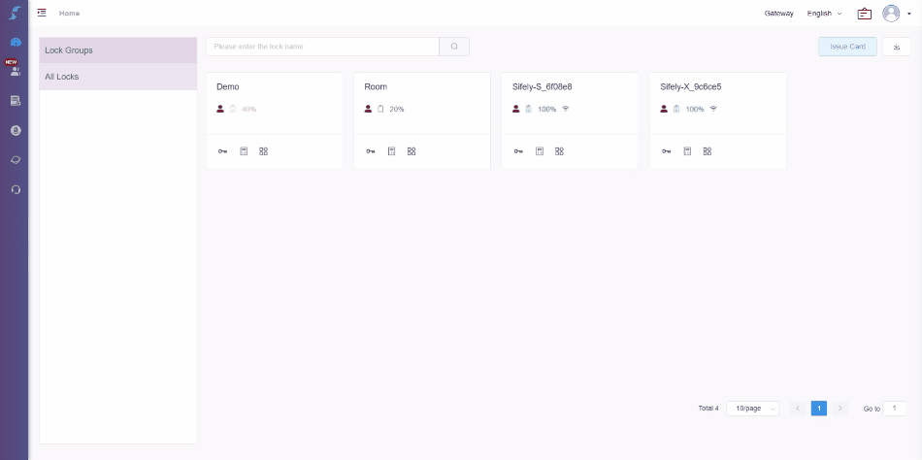Click the keypad icon on Sifely-S_6f08e8 card
922x460 pixels.
540,151
